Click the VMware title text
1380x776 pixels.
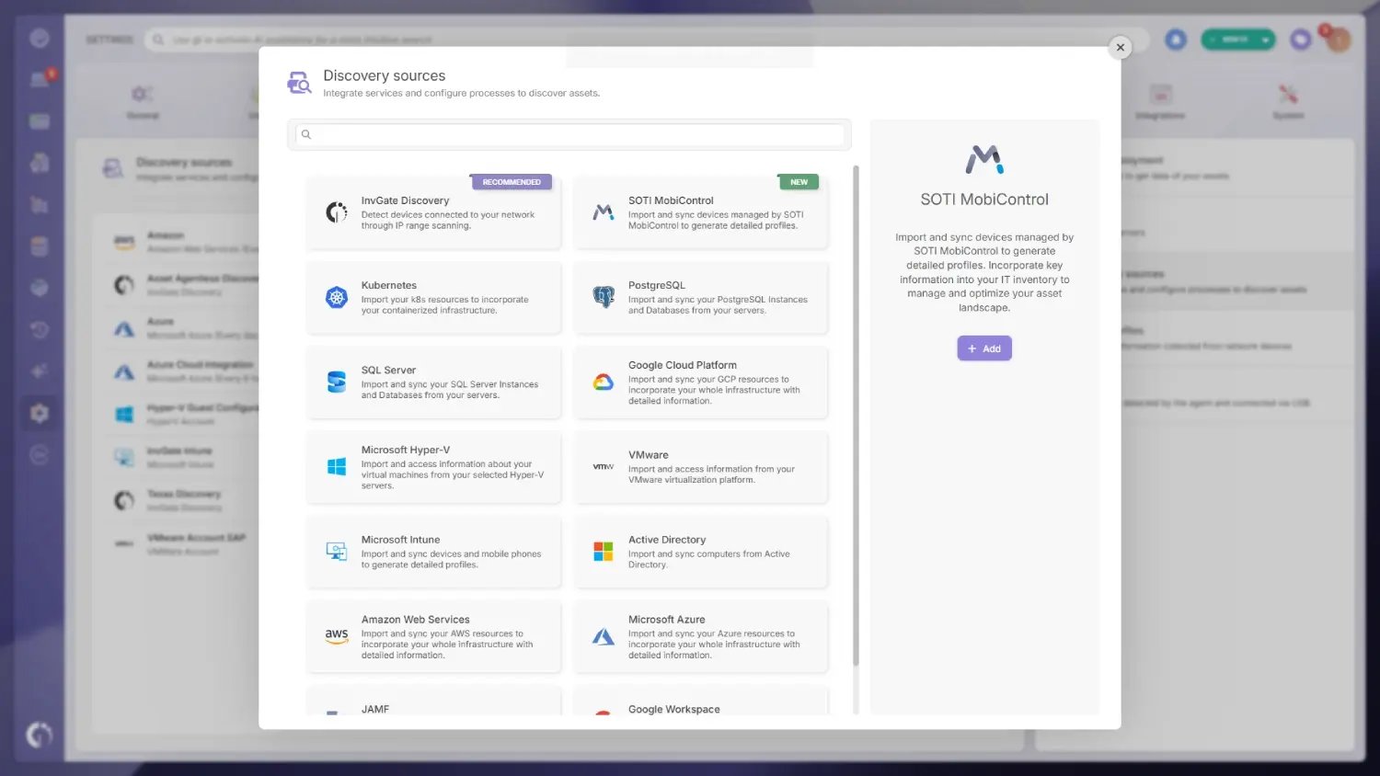tap(649, 455)
